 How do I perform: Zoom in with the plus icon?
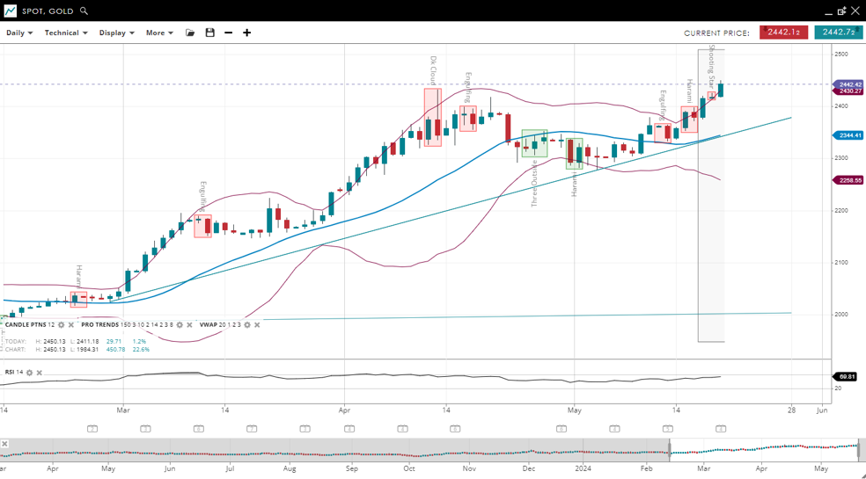(247, 33)
